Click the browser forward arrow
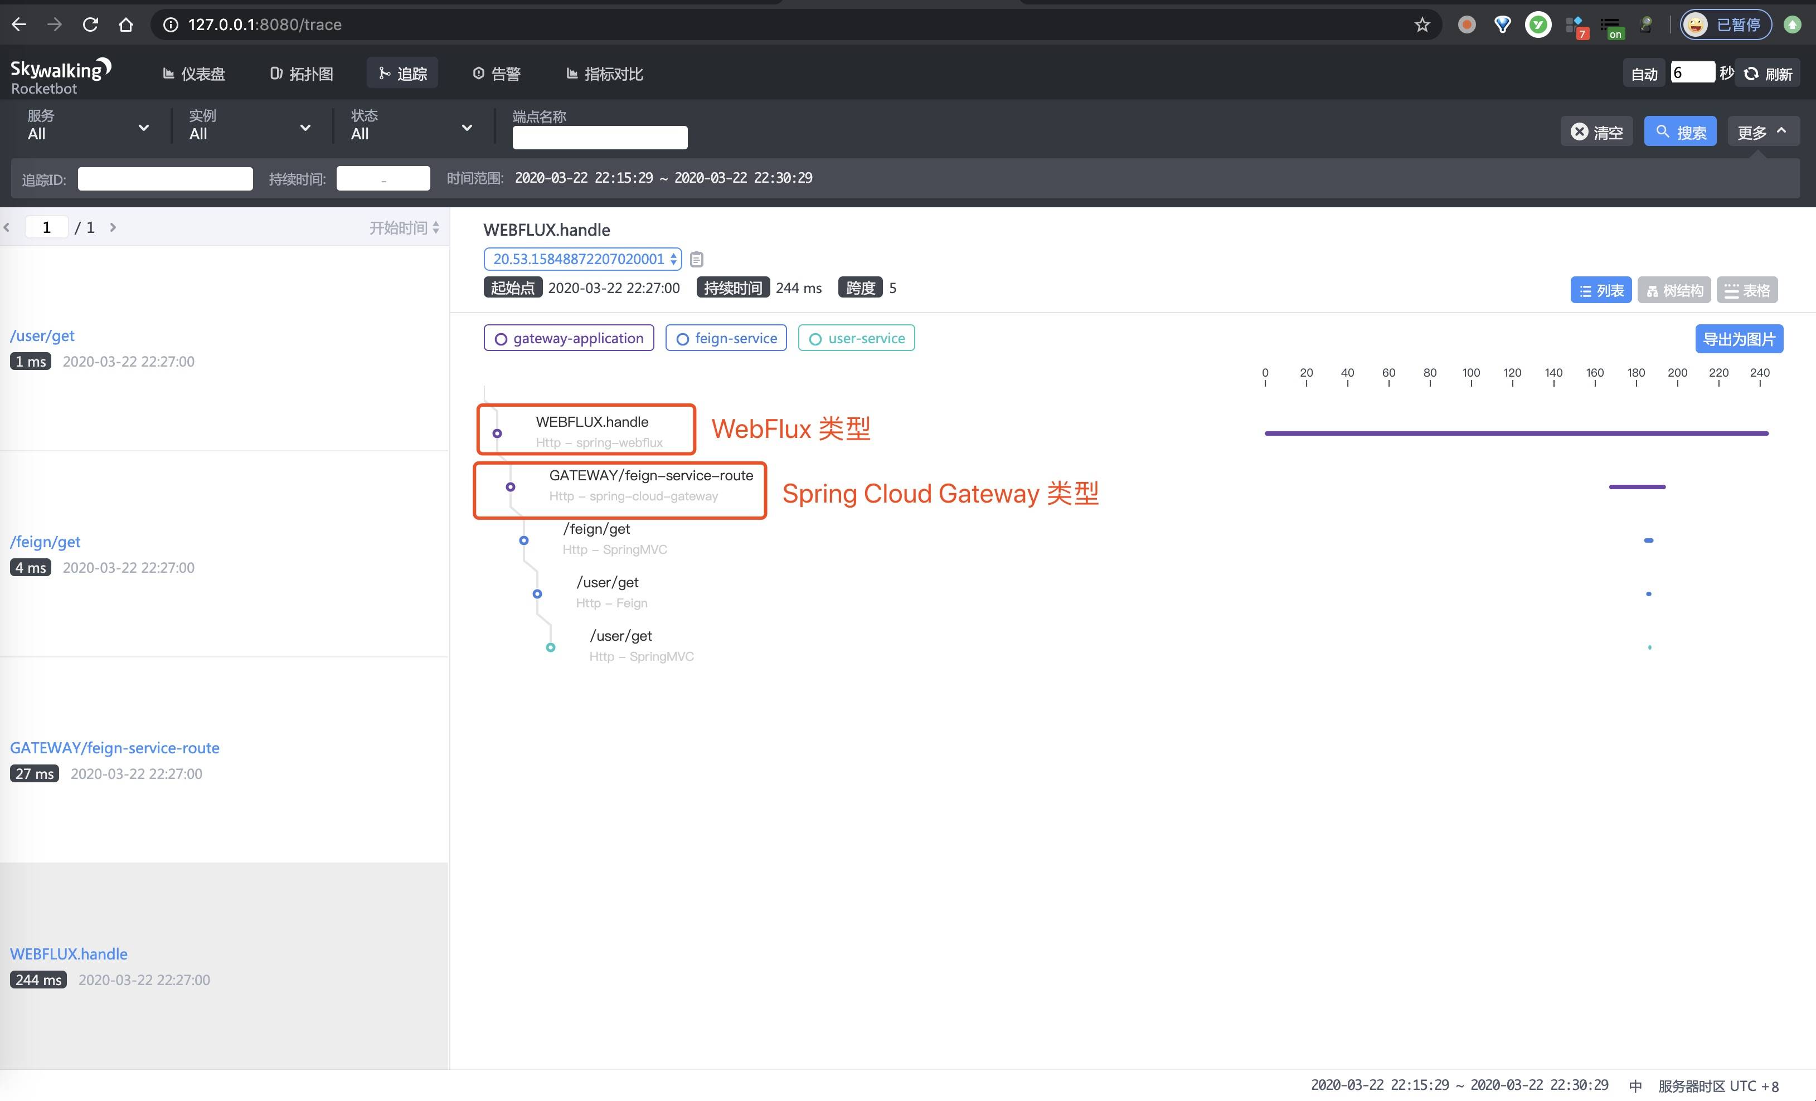 (x=55, y=25)
